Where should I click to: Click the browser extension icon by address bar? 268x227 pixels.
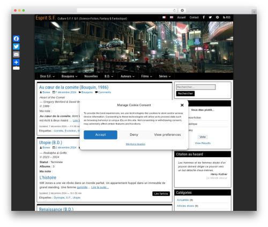(x=182, y=10)
